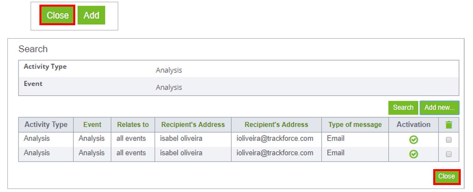Sort by Type of message column header
Screen dimensions: 473x192
pos(355,125)
